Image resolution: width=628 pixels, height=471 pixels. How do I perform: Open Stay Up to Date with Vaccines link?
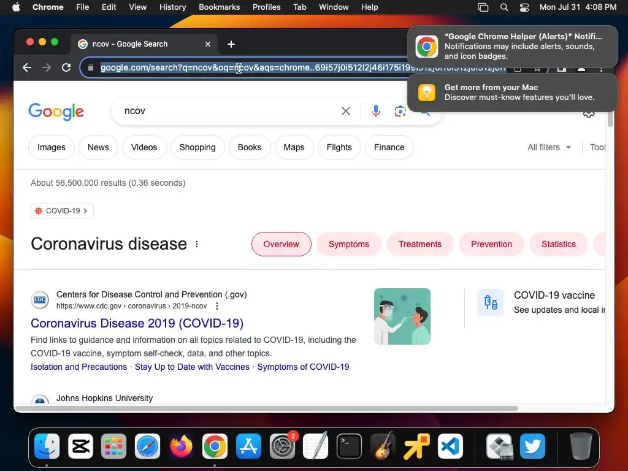coord(192,367)
